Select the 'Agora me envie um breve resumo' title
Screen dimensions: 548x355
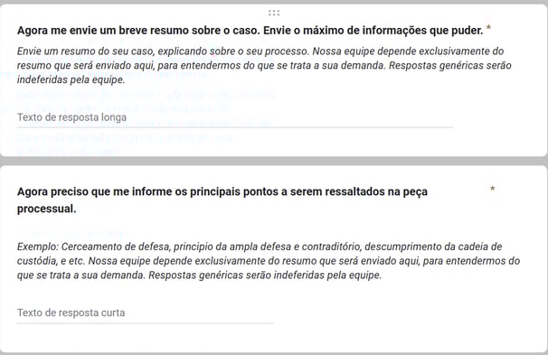(250, 31)
